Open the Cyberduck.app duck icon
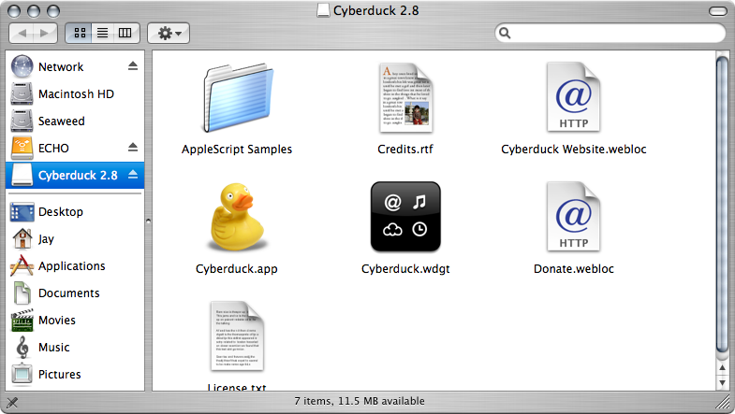 pyautogui.click(x=236, y=217)
